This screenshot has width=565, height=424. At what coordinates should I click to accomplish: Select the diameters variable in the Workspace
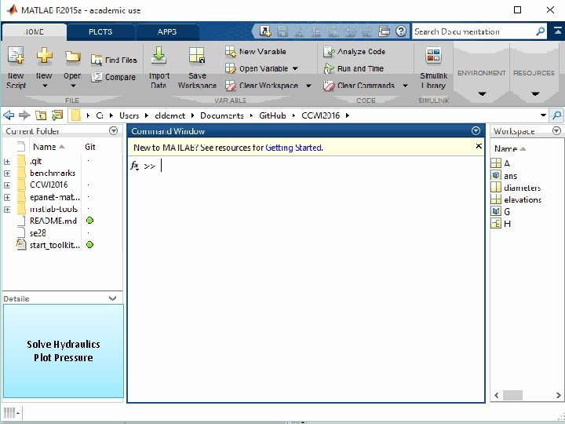[x=522, y=188]
